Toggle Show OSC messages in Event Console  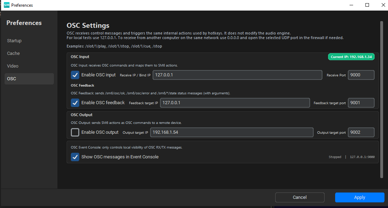[x=75, y=157]
